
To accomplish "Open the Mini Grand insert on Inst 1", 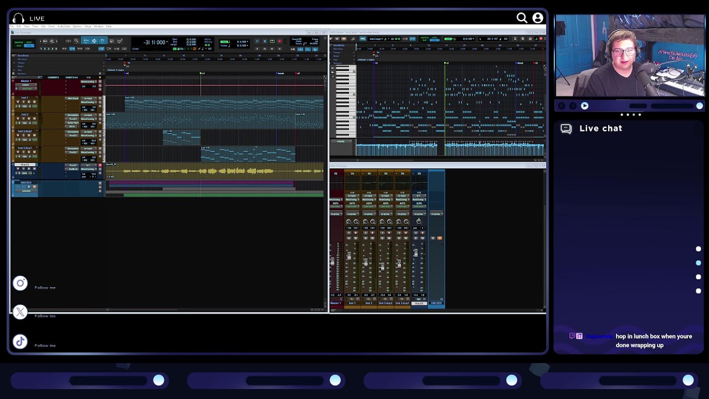I will tap(72, 99).
